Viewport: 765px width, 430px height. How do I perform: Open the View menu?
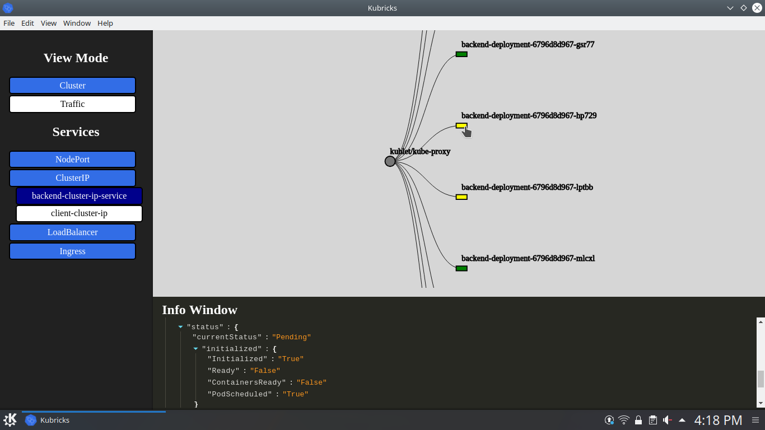click(49, 23)
